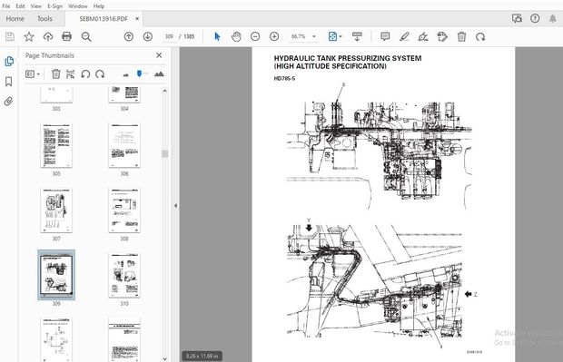Switch to the Home tab
Viewport: 563px width, 362px height.
(15, 19)
